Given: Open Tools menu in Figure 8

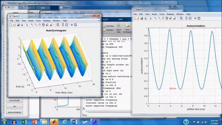Looking at the screenshot, I should 38,21.
